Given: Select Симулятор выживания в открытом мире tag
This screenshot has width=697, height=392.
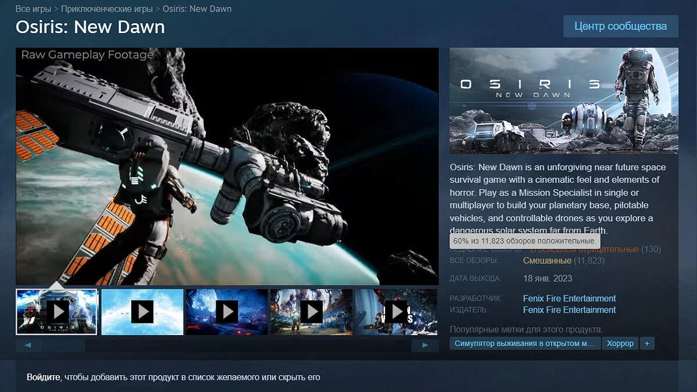Looking at the screenshot, I should coord(524,343).
